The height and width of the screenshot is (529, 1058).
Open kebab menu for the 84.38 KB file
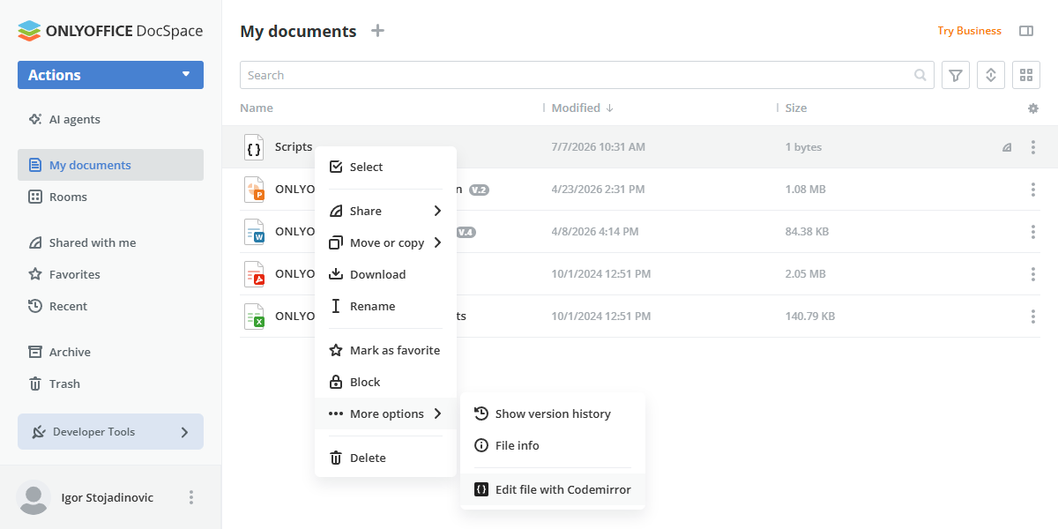tap(1033, 232)
